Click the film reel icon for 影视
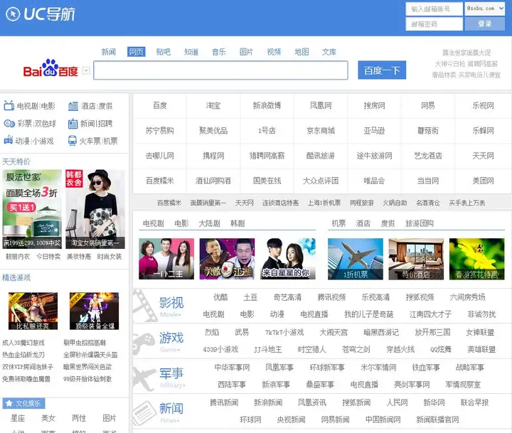Image resolution: width=512 pixels, height=433 pixels. (x=144, y=305)
